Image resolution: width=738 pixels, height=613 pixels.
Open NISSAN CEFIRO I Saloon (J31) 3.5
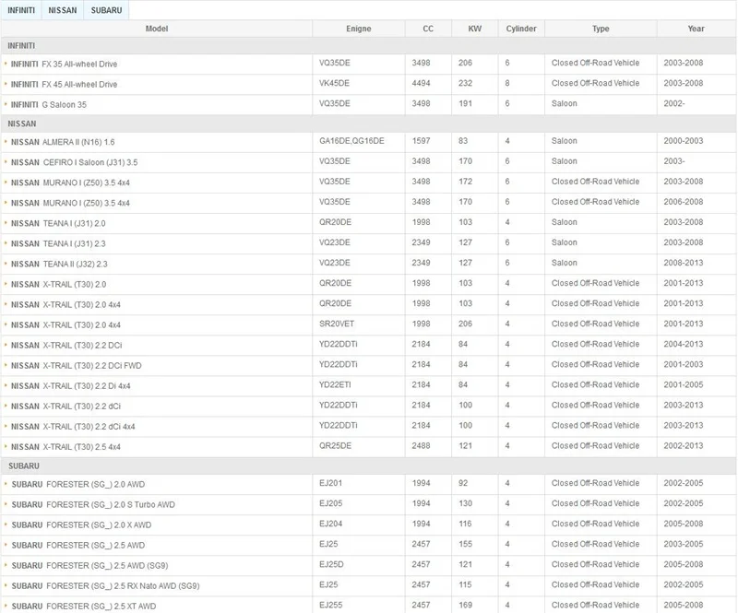(75, 162)
